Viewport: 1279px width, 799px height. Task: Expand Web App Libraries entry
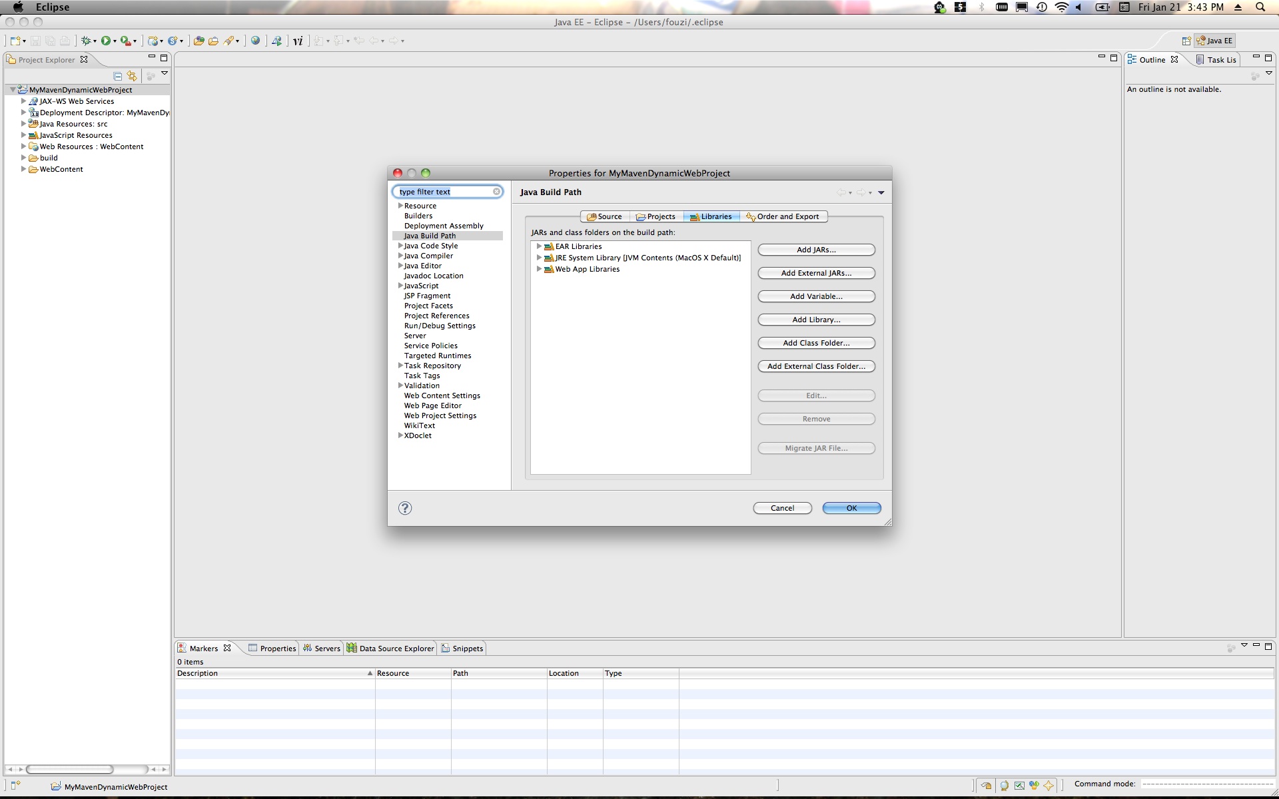[x=539, y=269]
